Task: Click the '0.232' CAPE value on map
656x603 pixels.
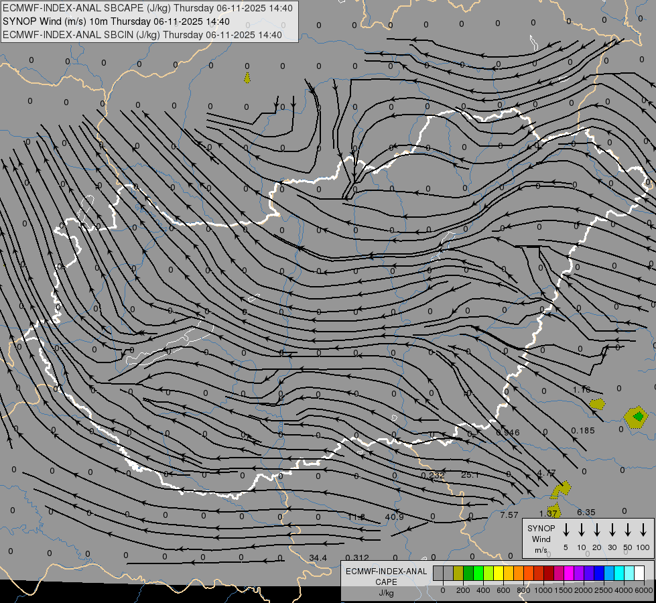Action: pyautogui.click(x=433, y=476)
